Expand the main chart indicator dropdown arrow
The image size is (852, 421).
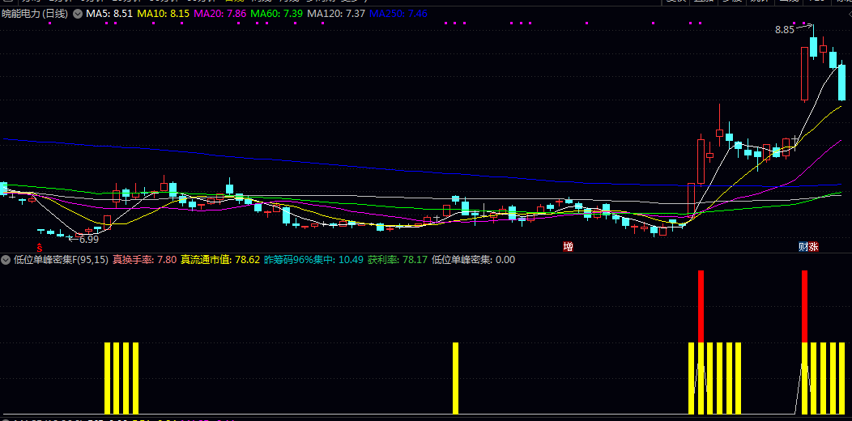(77, 14)
